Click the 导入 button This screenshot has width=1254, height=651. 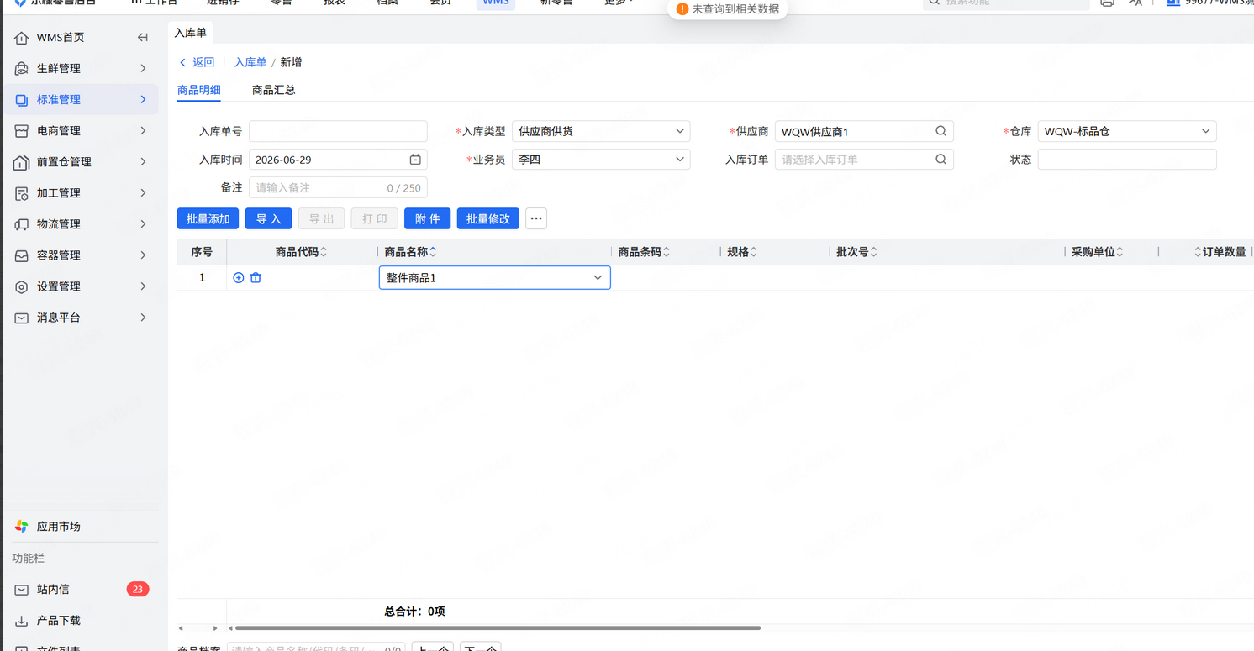click(x=269, y=219)
